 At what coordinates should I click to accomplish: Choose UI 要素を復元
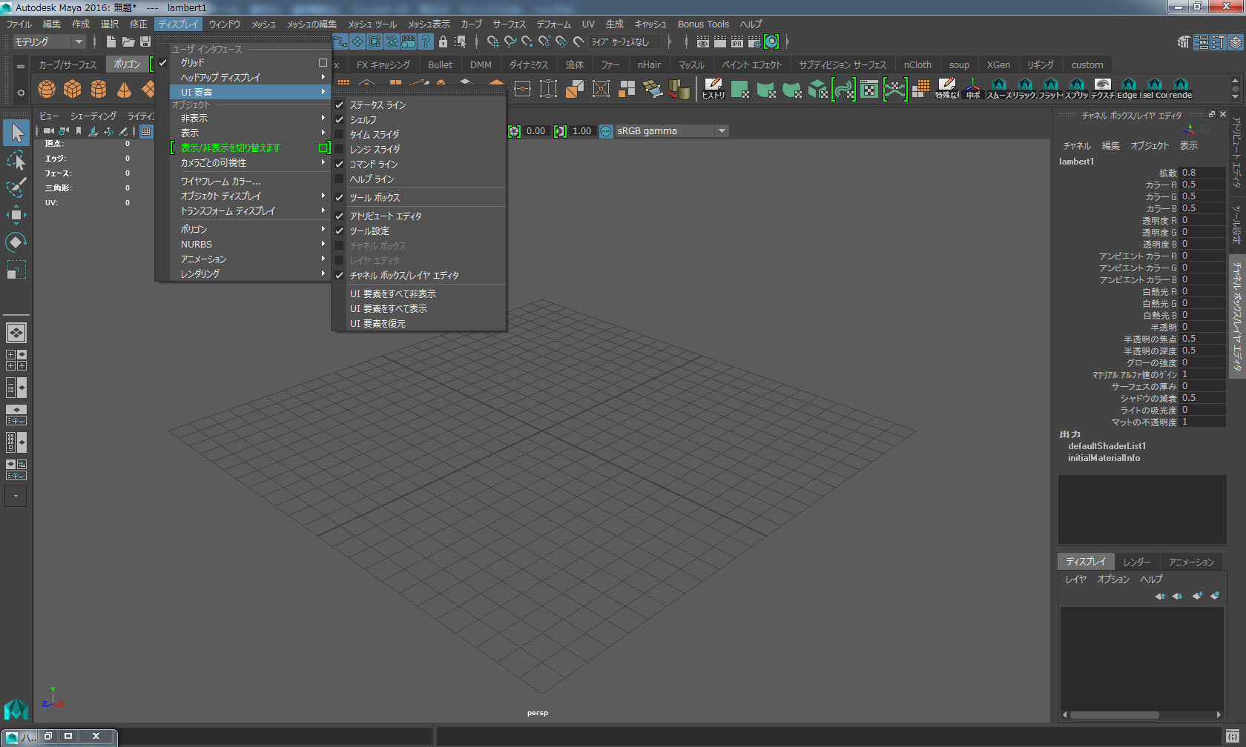[x=420, y=323]
